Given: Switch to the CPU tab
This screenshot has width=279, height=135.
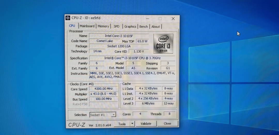Looking at the screenshot, I should pos(72,26).
